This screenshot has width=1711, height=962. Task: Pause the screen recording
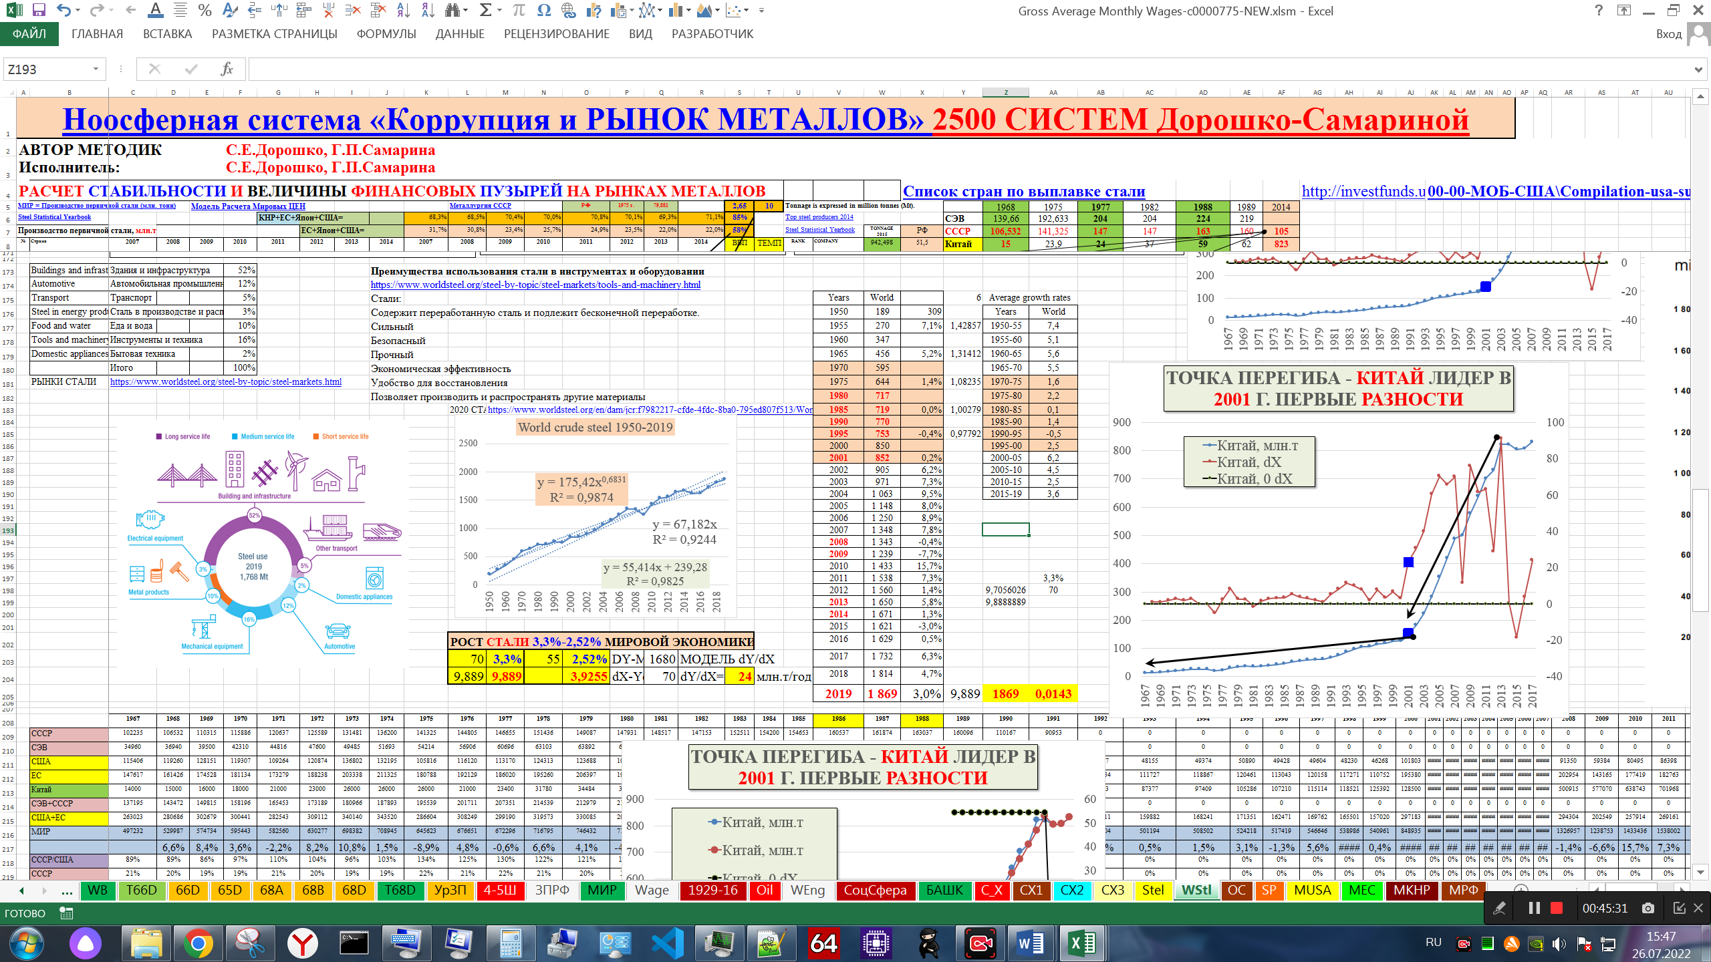click(1535, 908)
